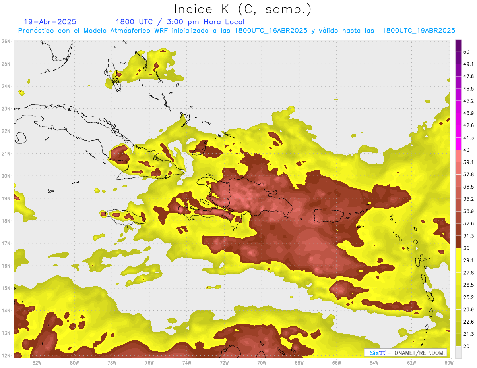The image size is (477, 368).
Task: Click the color-scale value 30
Action: click(x=467, y=248)
